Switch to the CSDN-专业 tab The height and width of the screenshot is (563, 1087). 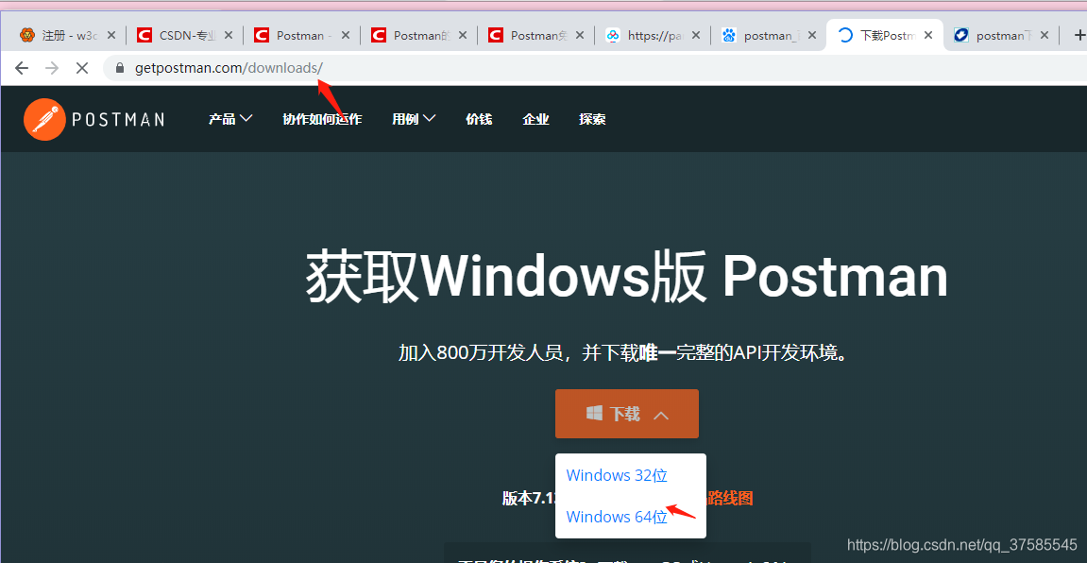pos(186,35)
